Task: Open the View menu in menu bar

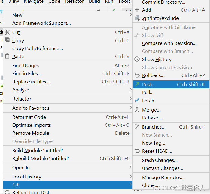Action: click(13, 2)
